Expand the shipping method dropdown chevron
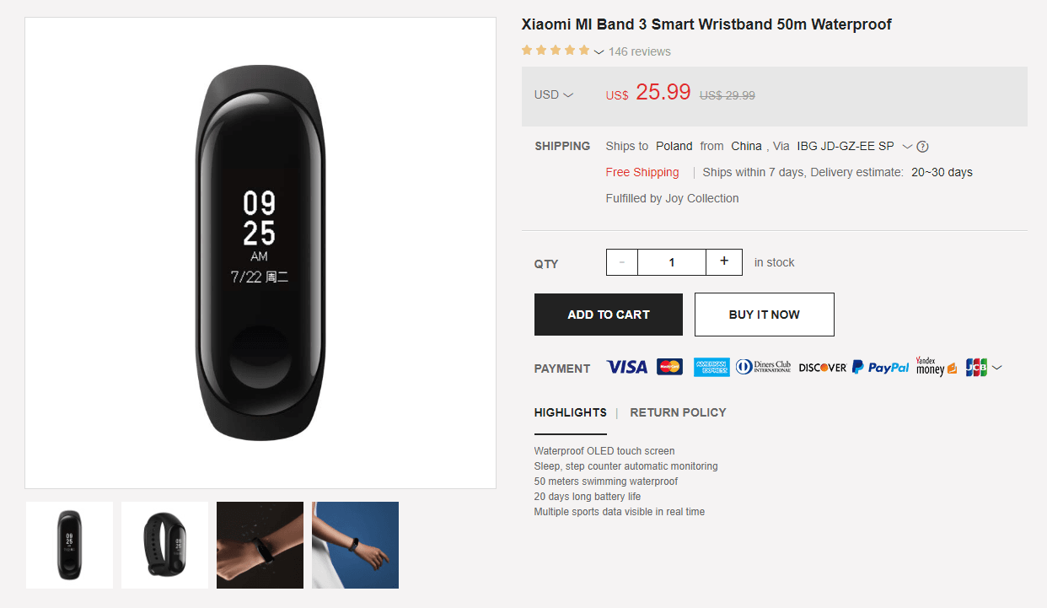Image resolution: width=1047 pixels, height=608 pixels. point(907,147)
